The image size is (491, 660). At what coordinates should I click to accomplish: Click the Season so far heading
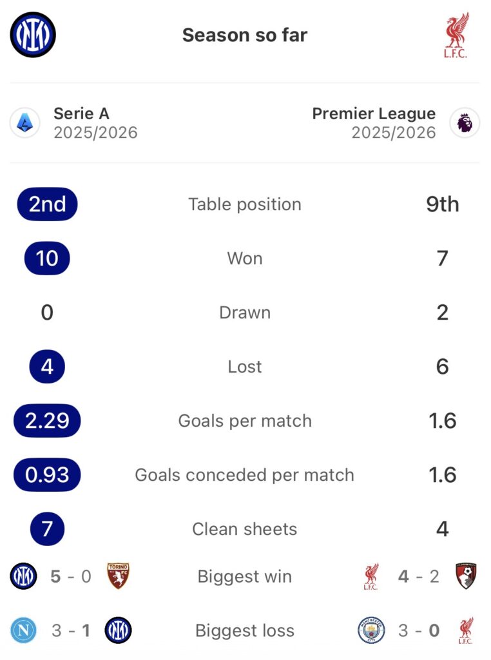tap(245, 35)
